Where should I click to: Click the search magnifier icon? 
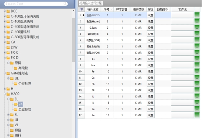pyautogui.click(x=65, y=4)
